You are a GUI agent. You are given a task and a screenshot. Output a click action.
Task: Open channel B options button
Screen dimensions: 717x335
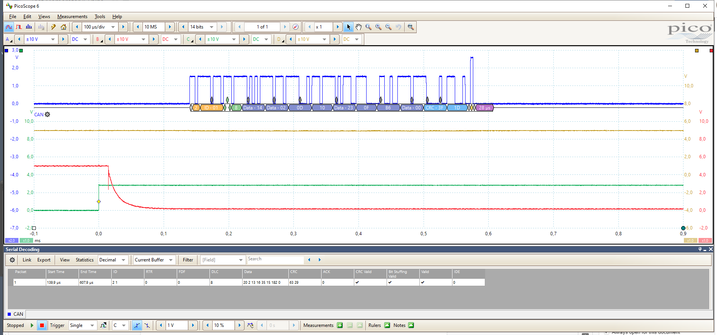[x=99, y=39]
